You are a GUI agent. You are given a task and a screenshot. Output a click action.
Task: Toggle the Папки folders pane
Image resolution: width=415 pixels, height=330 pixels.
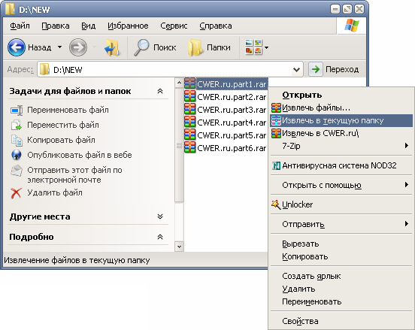209,47
